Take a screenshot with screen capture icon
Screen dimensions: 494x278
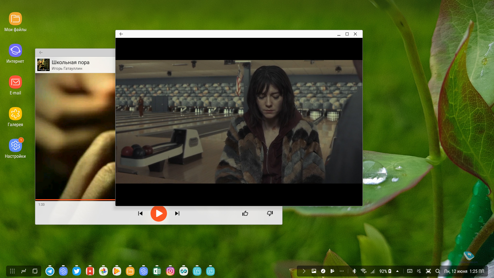[428, 271]
